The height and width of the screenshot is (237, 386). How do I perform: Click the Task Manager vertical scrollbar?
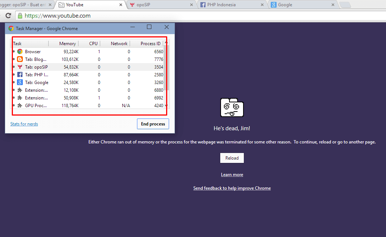[166, 68]
